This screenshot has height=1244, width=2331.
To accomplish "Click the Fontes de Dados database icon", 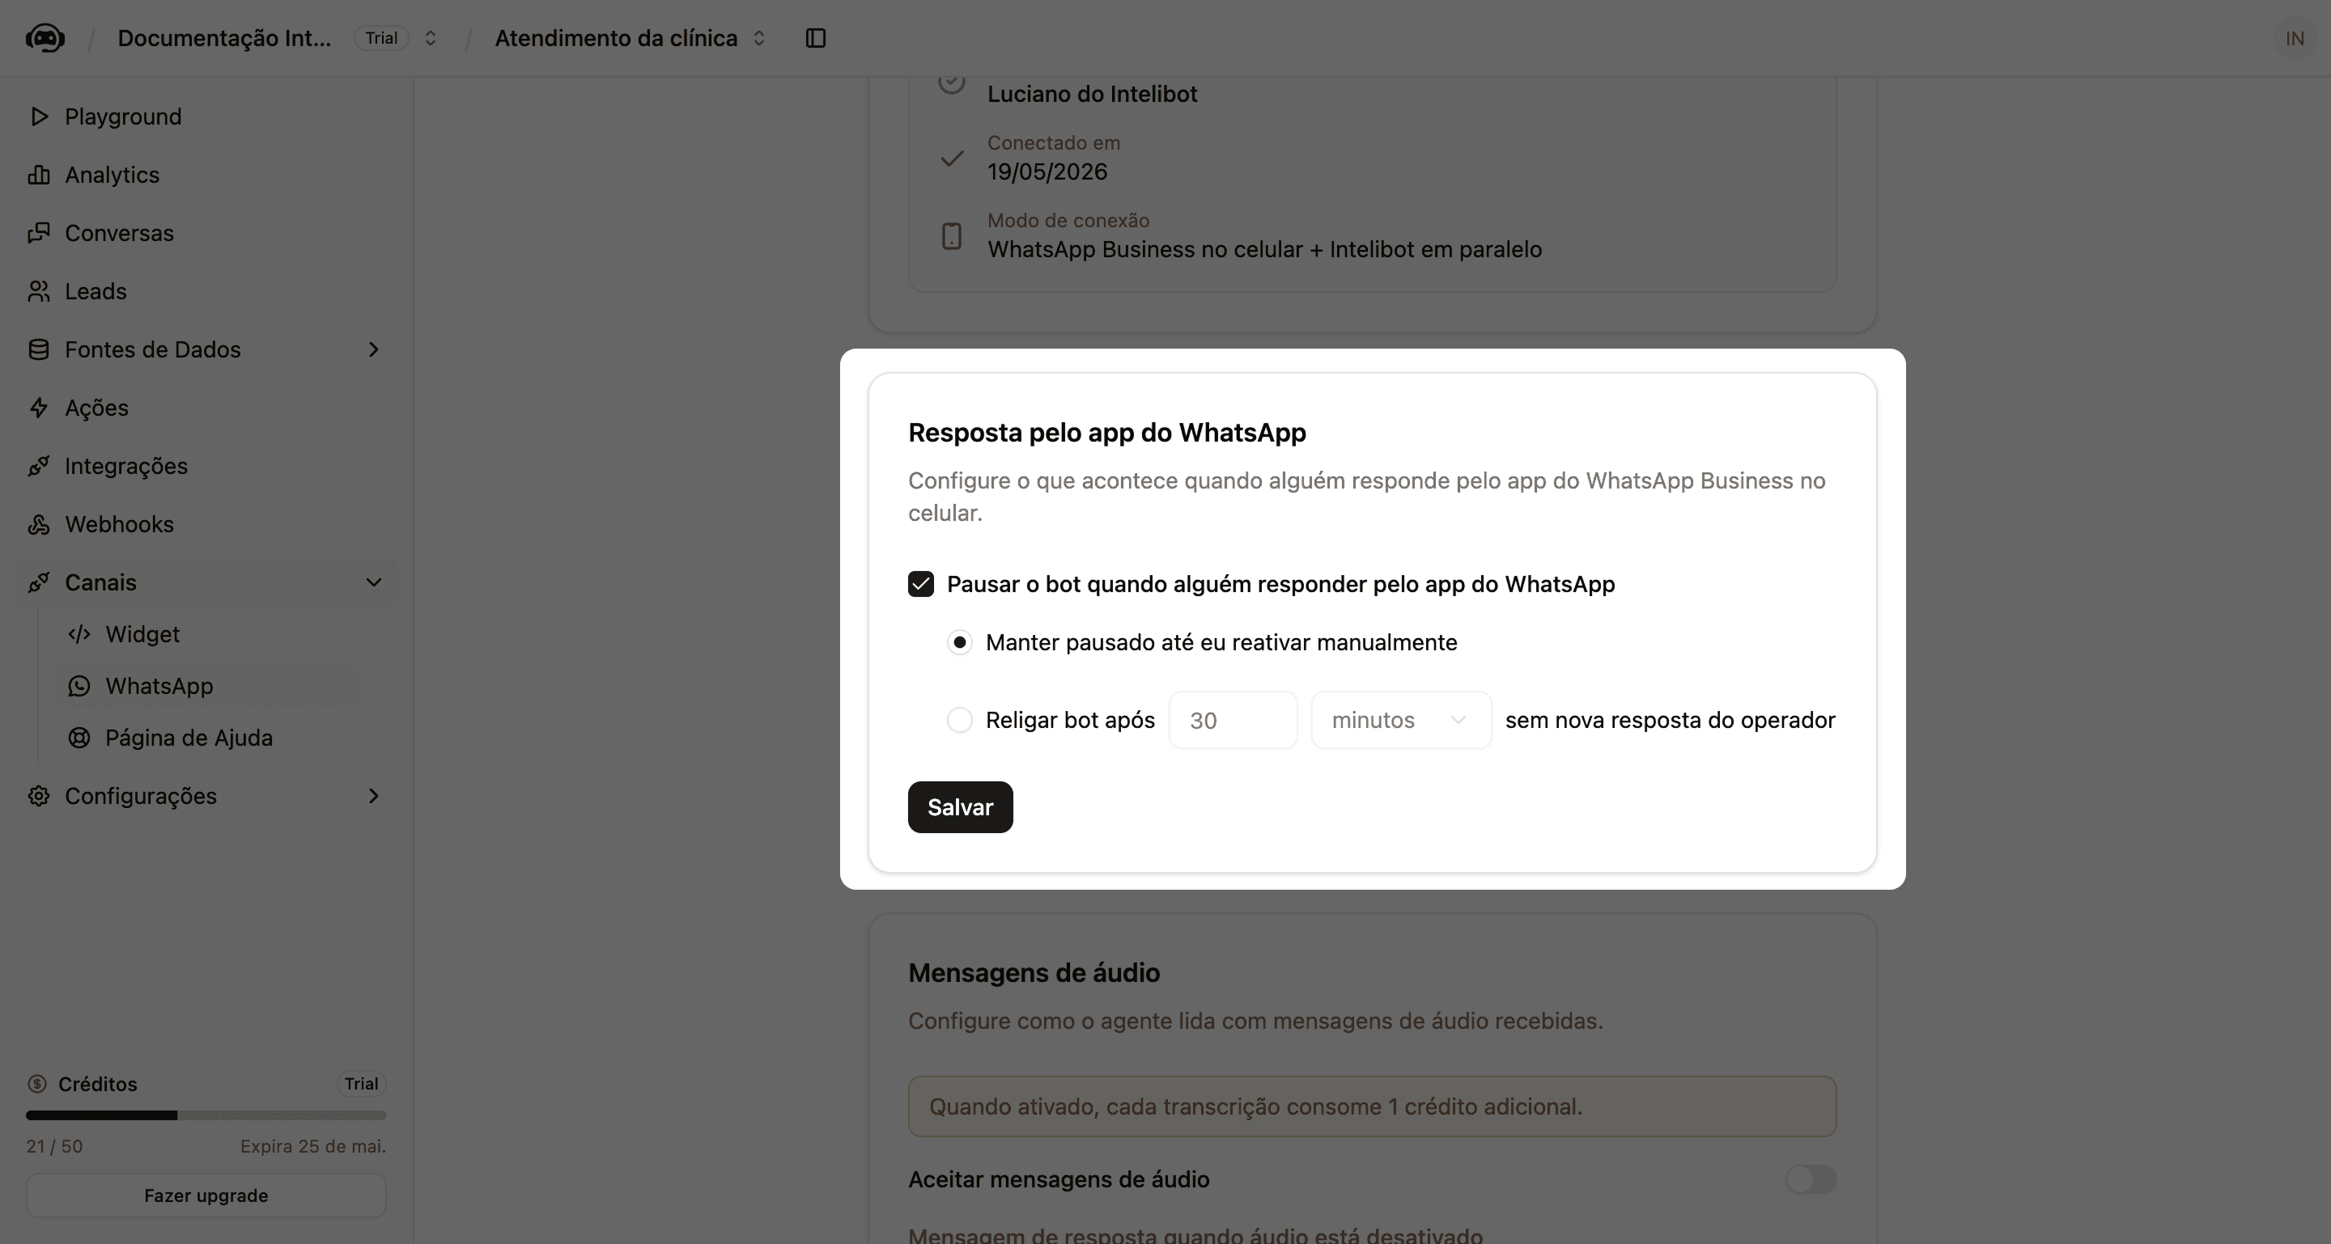I will 39,350.
